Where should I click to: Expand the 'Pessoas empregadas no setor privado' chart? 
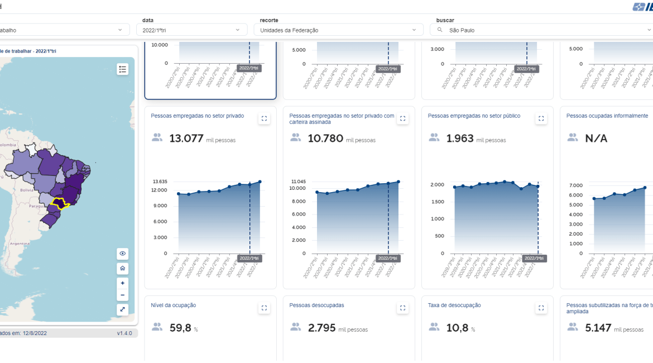[264, 118]
